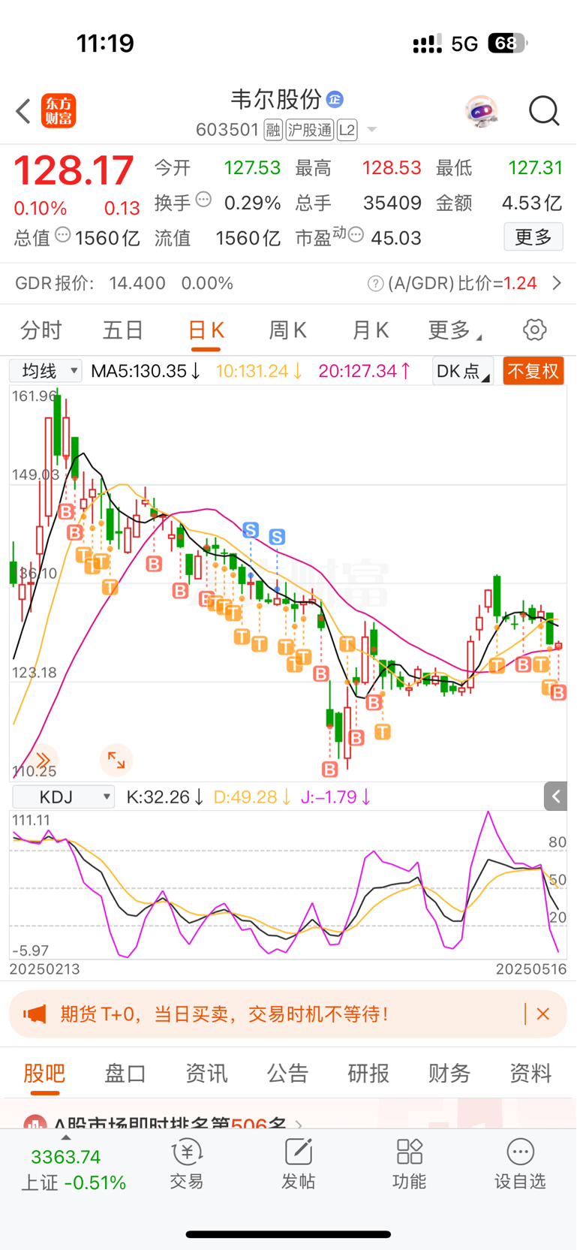This screenshot has height=1250, width=577.
Task: Open the 上证 index 3363.74 panel
Action: pos(73,1169)
